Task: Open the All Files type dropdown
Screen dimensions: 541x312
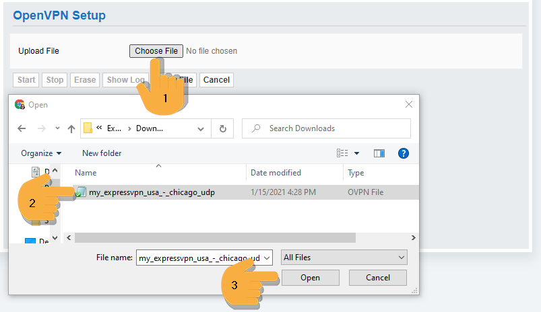Action: [x=344, y=257]
